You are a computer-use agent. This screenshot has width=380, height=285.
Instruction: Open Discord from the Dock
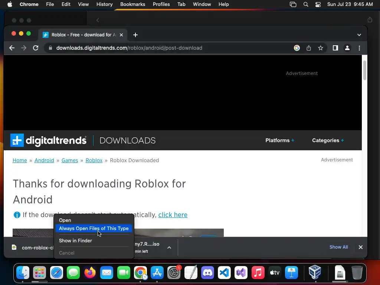pyautogui.click(x=207, y=273)
